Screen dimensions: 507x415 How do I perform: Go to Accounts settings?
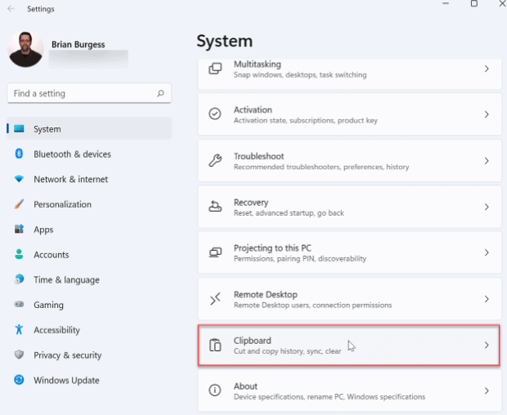(x=89, y=255)
